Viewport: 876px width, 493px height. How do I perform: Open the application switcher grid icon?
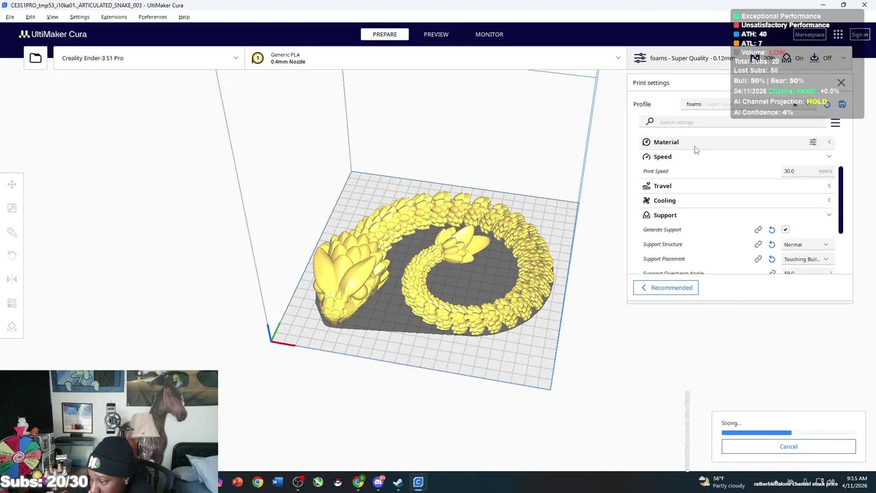click(x=838, y=34)
